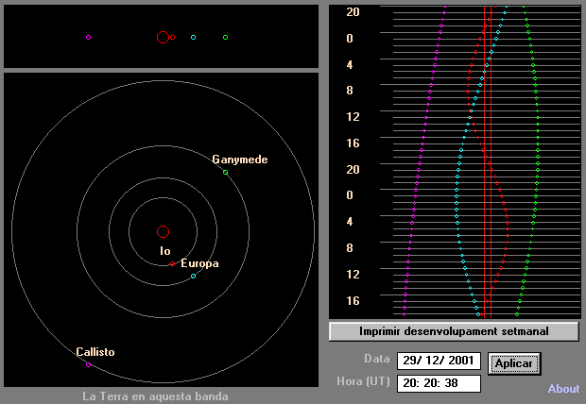
Task: Click Imprimir desenvolupament setmanal button
Action: tap(454, 331)
